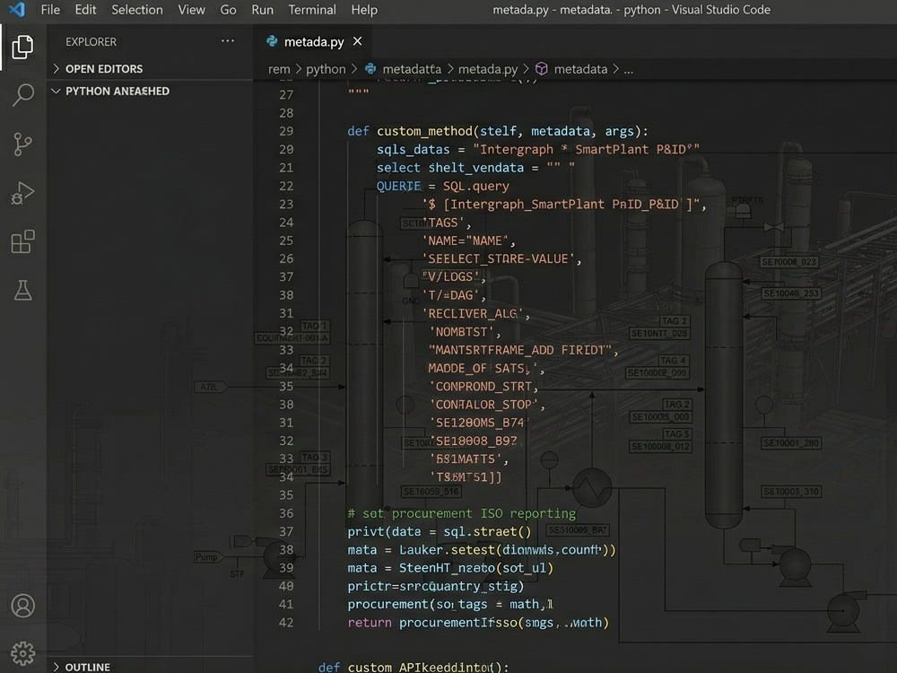This screenshot has width=897, height=673.
Task: Click the '# sot procurement ISO reporting' comment
Action: [x=462, y=513]
